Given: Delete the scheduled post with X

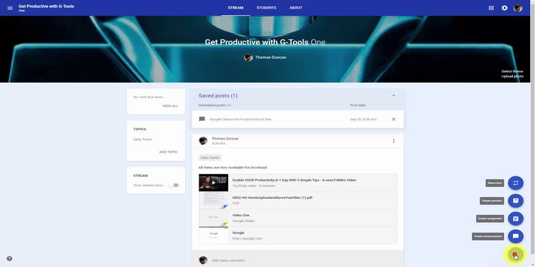Looking at the screenshot, I should (393, 119).
